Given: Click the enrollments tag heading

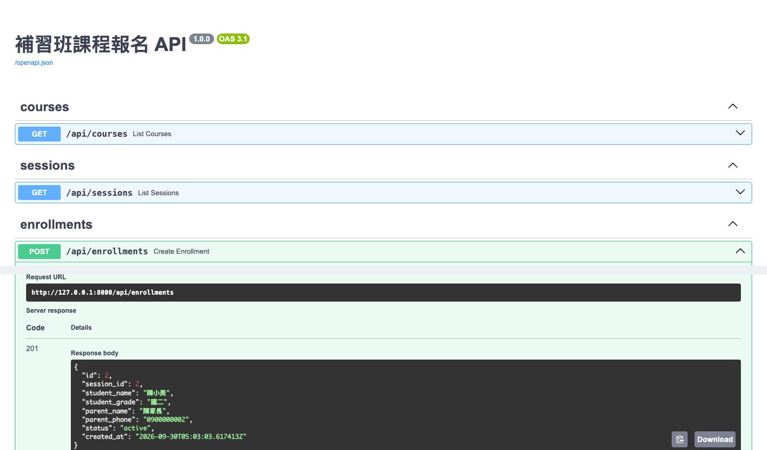Looking at the screenshot, I should point(56,224).
